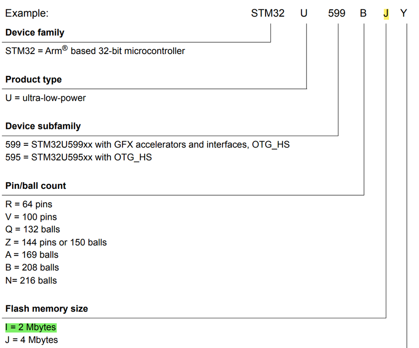This screenshot has height=348, width=419.
Task: Click the Device subfamily heading
Action: click(43, 126)
